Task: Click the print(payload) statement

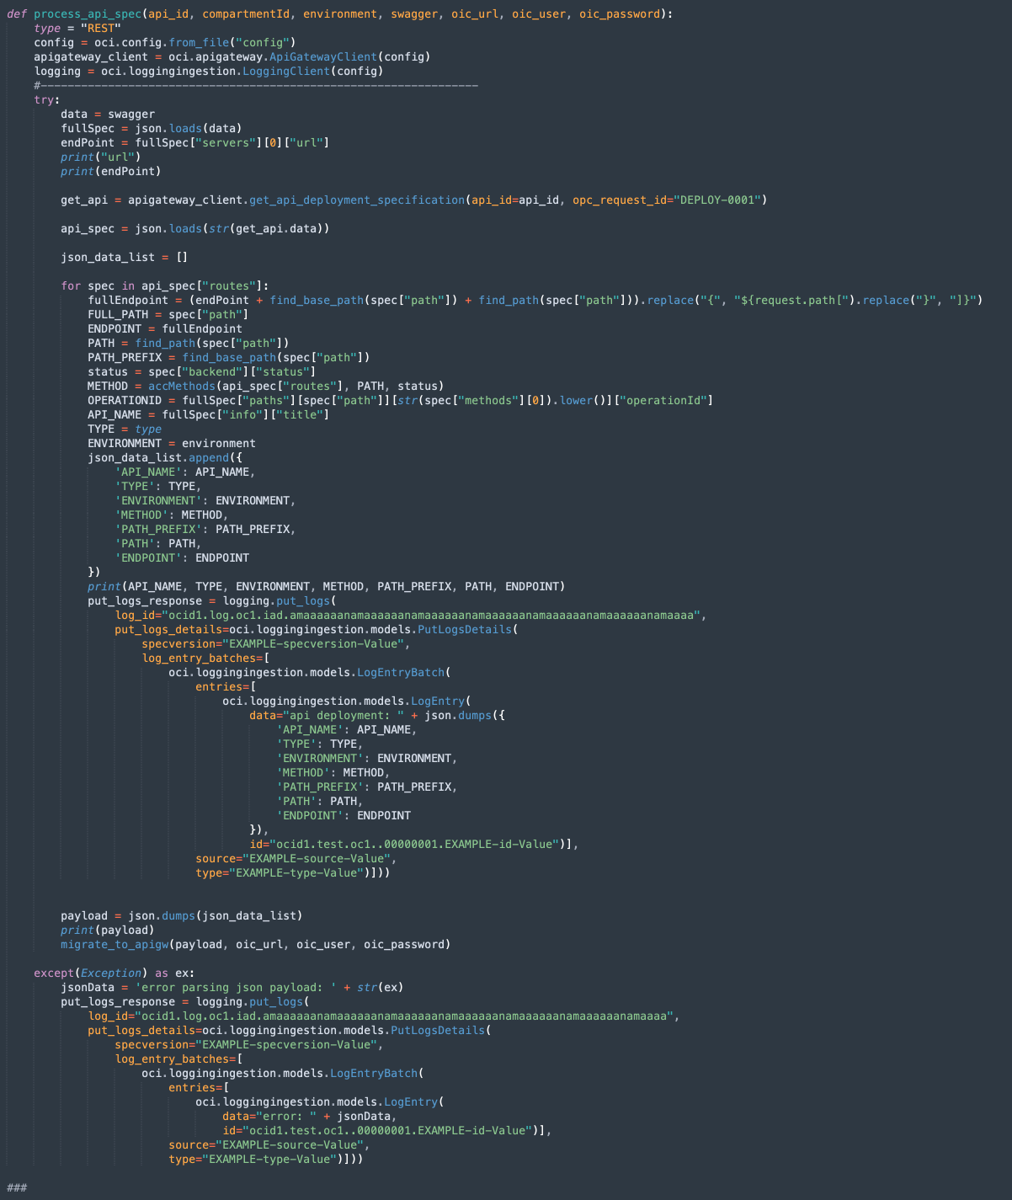Action: (107, 931)
